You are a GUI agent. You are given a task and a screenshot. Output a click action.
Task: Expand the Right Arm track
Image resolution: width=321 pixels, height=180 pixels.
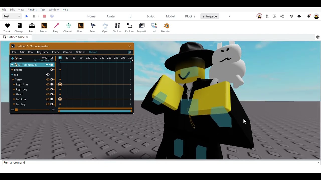click(14, 84)
